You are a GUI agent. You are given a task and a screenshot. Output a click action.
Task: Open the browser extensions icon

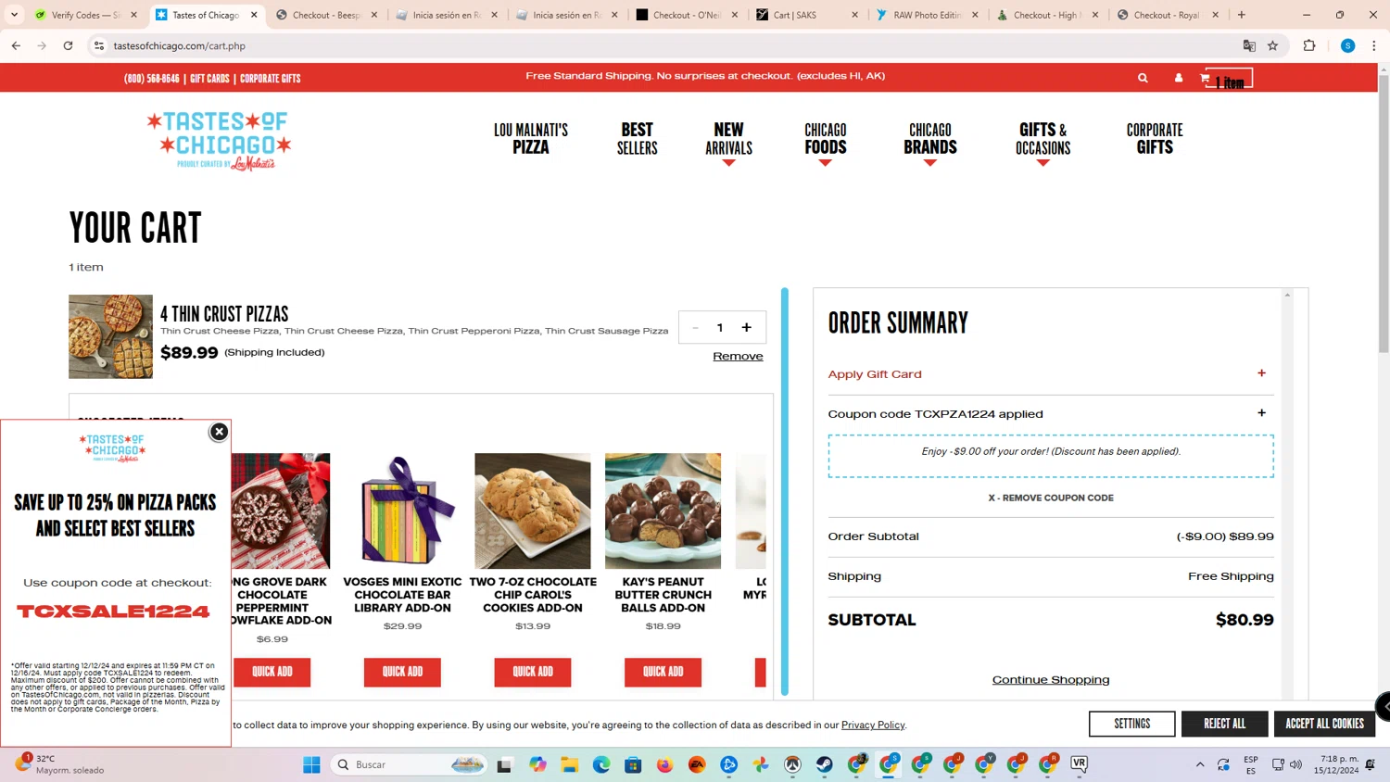click(x=1309, y=45)
